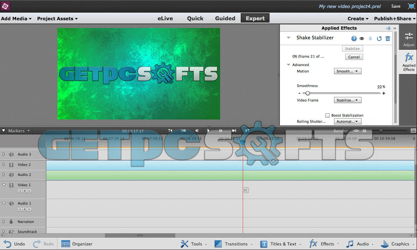Switch to the Quick tab
The height and width of the screenshot is (250, 417).
pyautogui.click(x=195, y=18)
